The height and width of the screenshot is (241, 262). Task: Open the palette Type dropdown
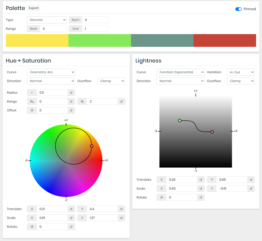pos(47,20)
